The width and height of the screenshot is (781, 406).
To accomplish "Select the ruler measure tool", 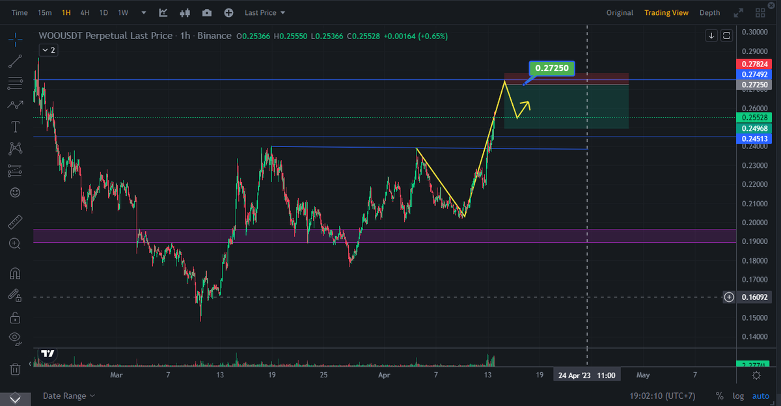I will coord(16,222).
